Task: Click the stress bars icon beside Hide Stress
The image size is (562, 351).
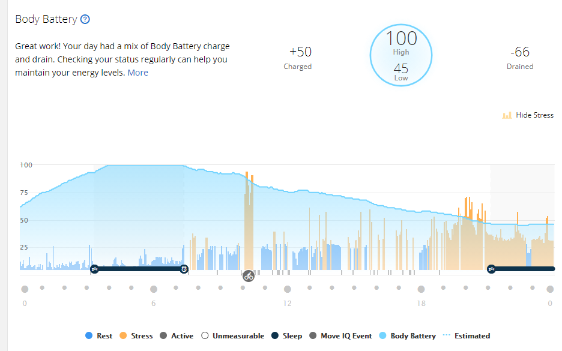Action: (x=507, y=115)
